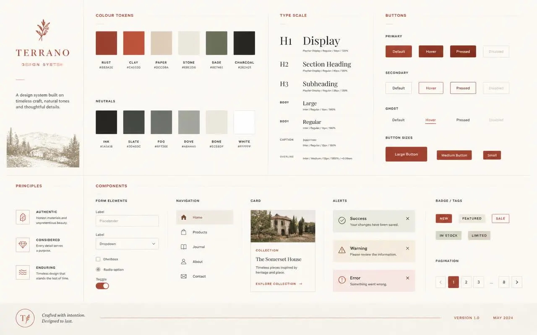The width and height of the screenshot is (537, 335).
Task: Click the Error exclamation circle icon
Action: (x=342, y=280)
